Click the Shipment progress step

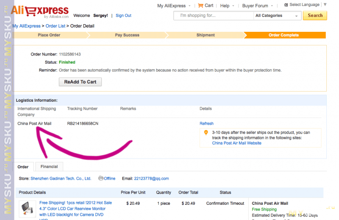[x=206, y=35]
